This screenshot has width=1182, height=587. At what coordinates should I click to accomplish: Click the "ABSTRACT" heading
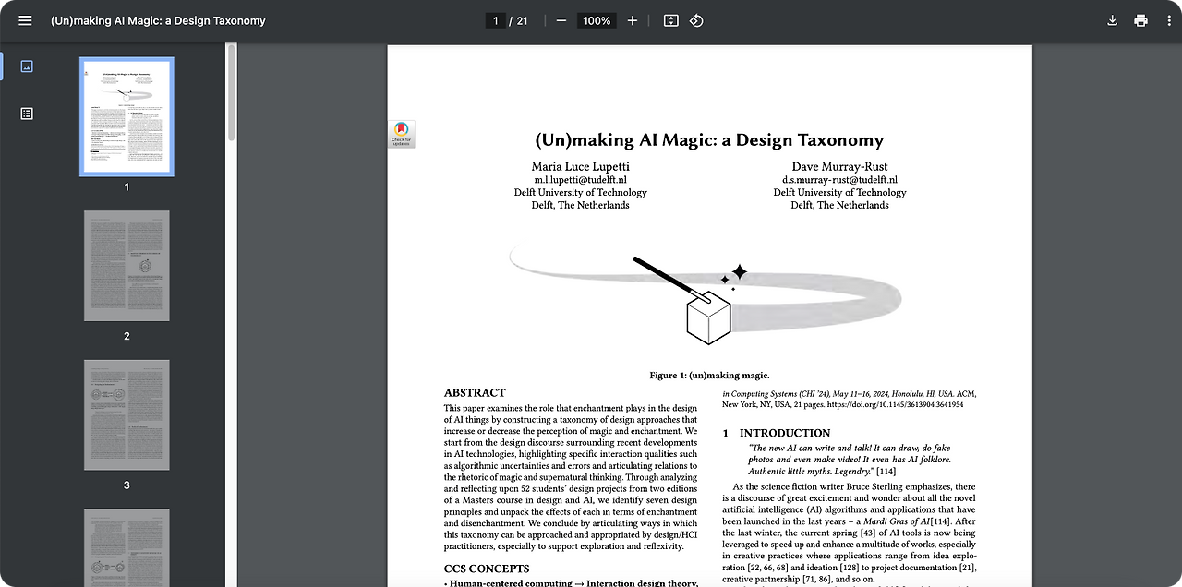(475, 393)
